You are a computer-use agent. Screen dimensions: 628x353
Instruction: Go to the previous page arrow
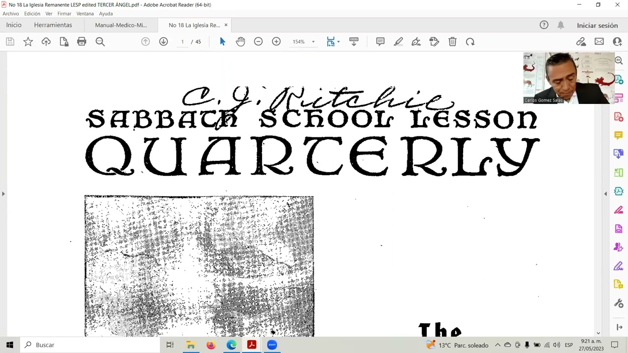click(145, 42)
